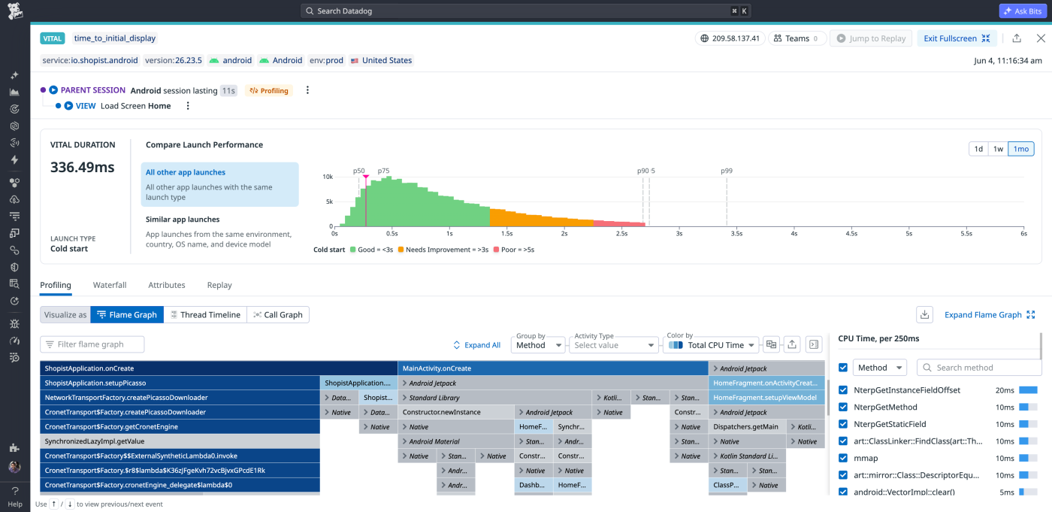
Task: Click Exit Fullscreen
Action: pos(957,38)
